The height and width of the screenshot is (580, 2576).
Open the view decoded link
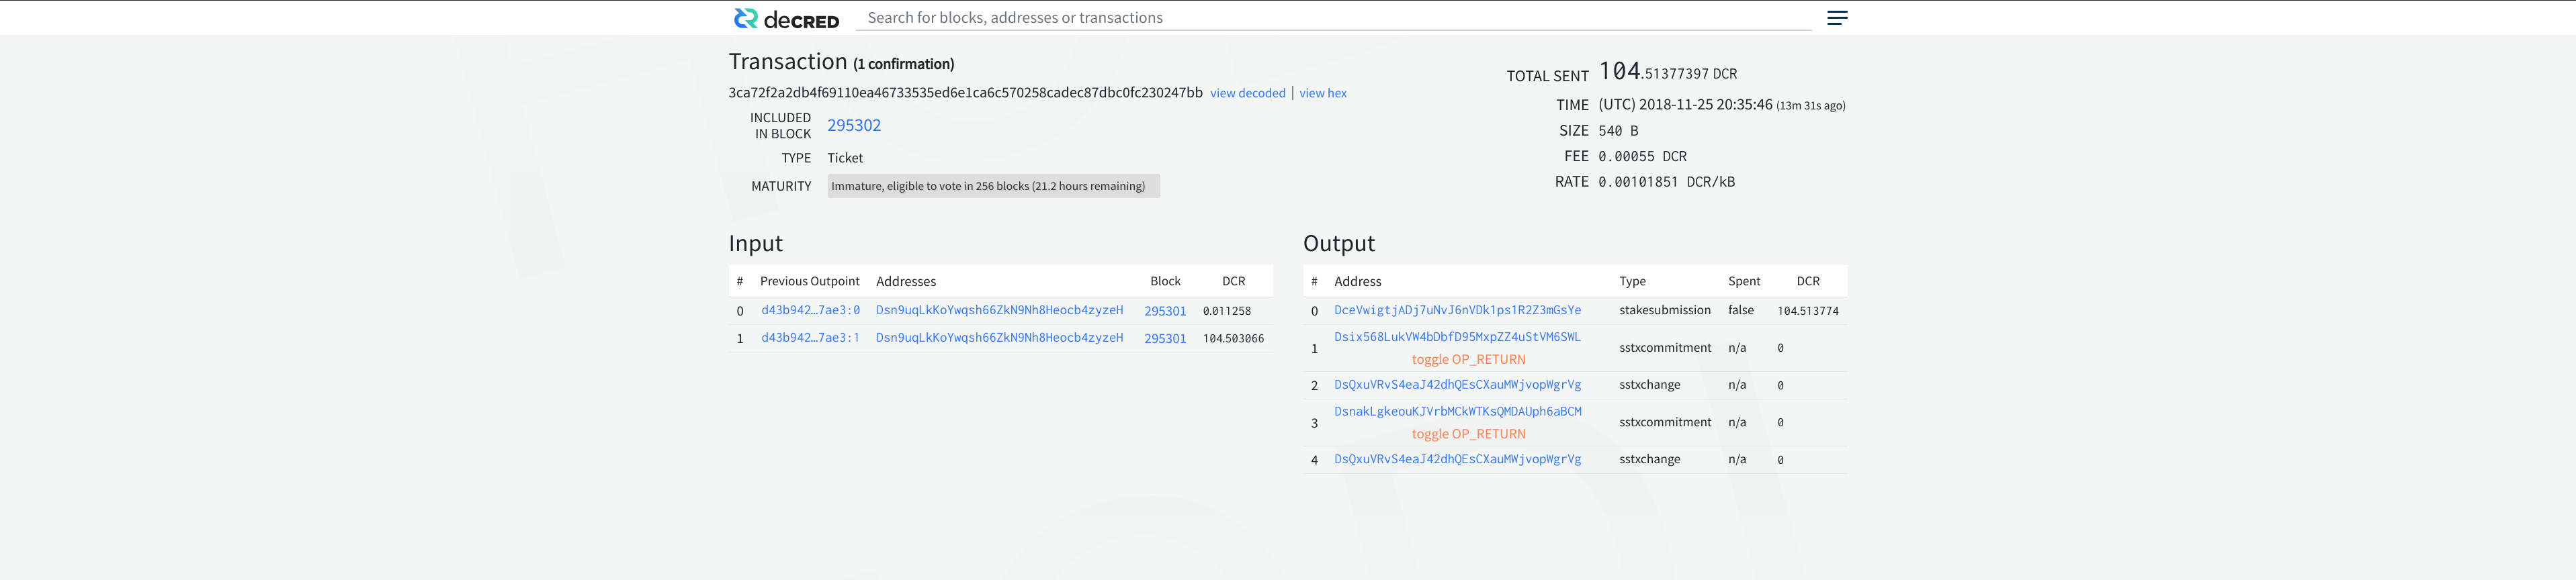tap(1247, 93)
